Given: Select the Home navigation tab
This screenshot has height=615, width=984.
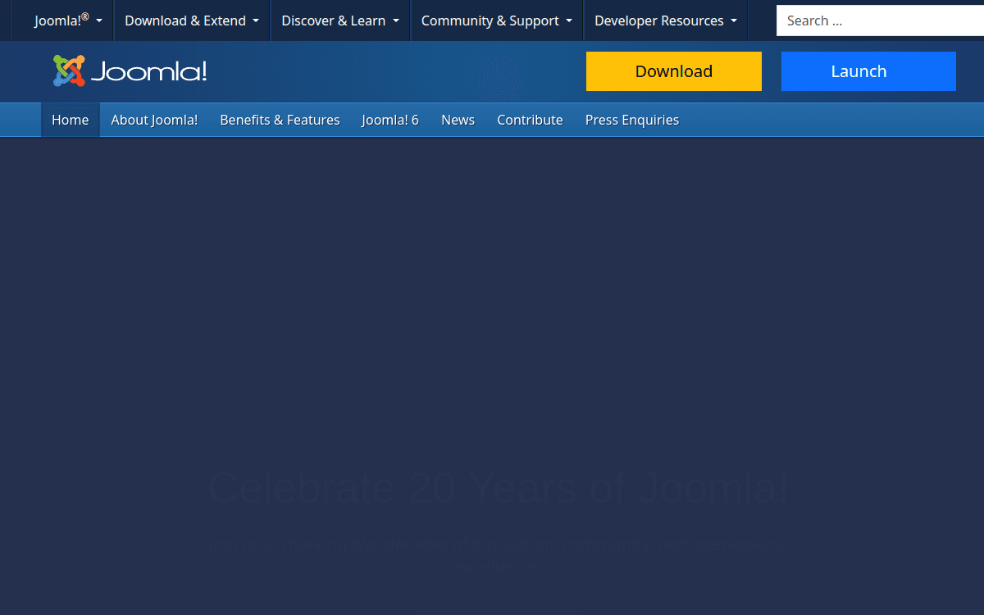Looking at the screenshot, I should pyautogui.click(x=70, y=119).
